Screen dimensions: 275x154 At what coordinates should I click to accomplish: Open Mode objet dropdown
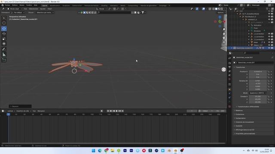tap(14, 9)
